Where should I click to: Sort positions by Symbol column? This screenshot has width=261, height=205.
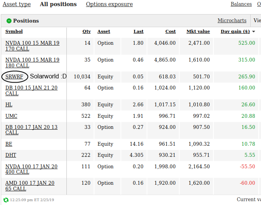click(14, 31)
